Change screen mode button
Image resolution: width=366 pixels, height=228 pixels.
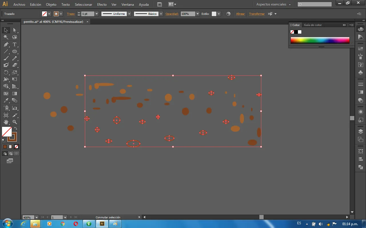pos(10,161)
